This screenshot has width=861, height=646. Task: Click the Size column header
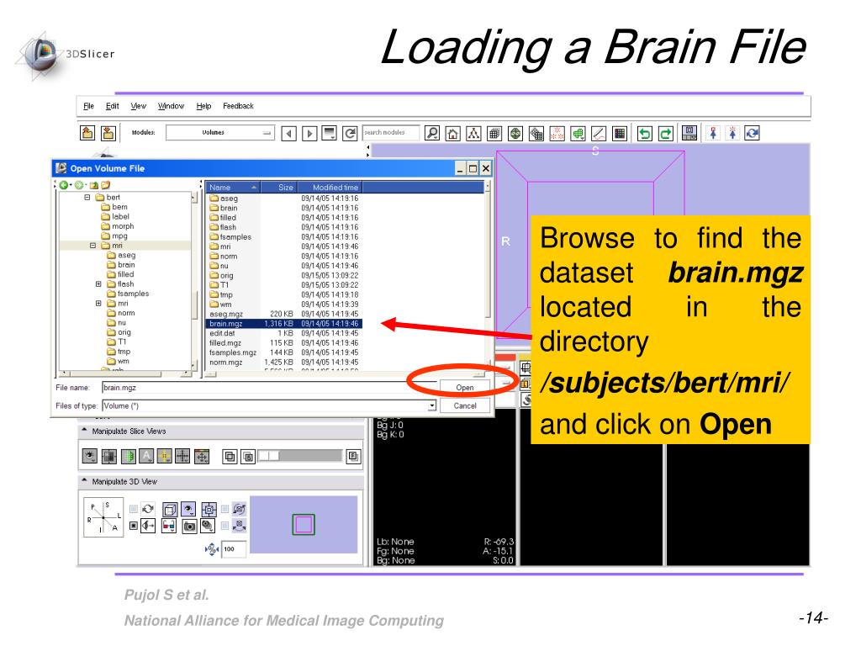click(279, 188)
